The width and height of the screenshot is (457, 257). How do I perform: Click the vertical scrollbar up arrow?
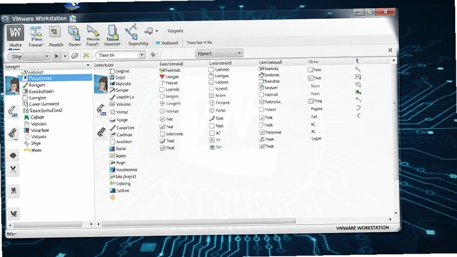394,61
